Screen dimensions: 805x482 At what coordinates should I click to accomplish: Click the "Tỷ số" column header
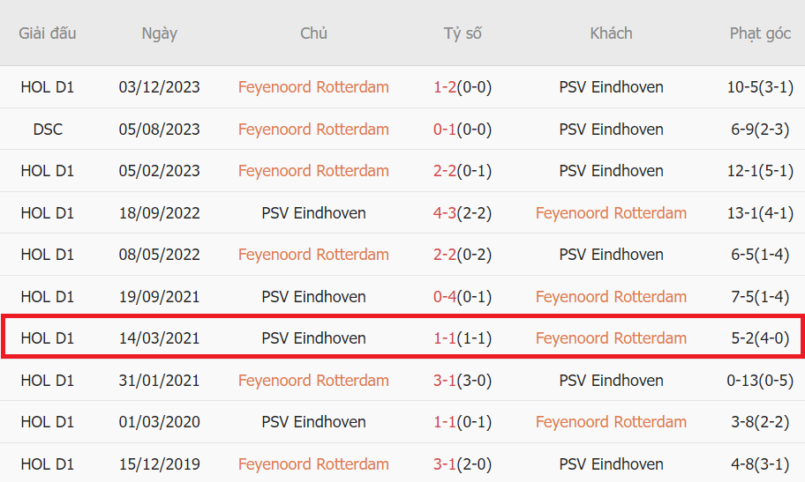[x=463, y=33]
